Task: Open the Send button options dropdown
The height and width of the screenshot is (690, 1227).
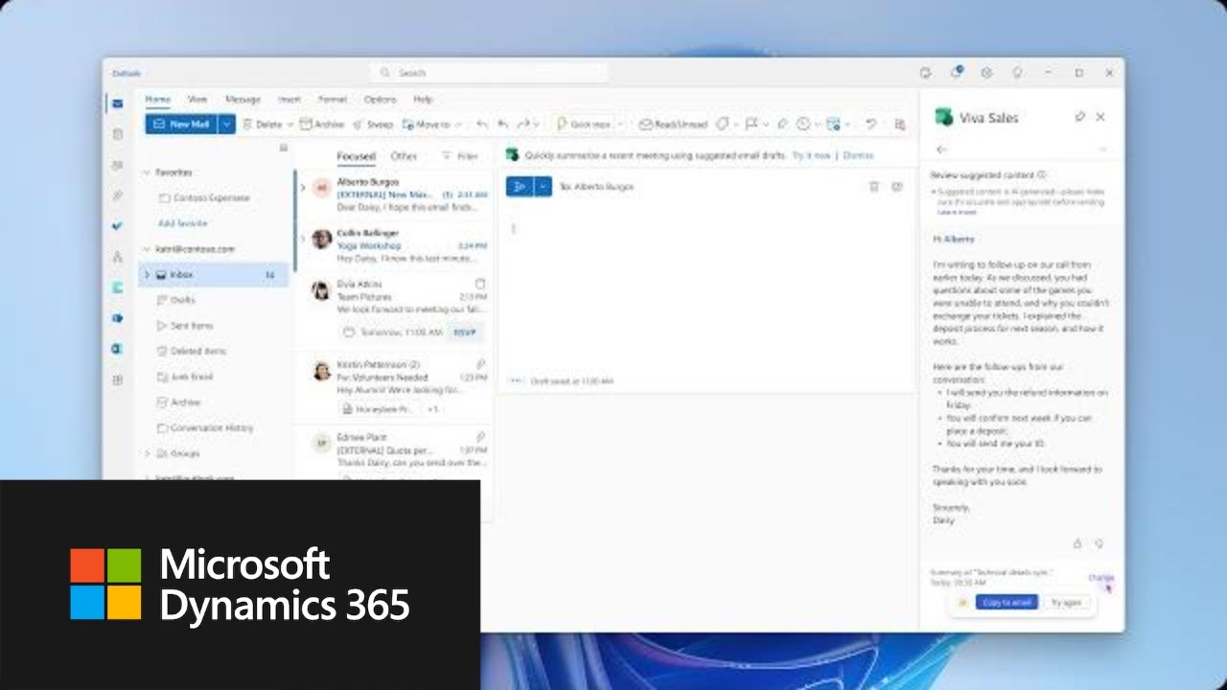Action: click(542, 186)
